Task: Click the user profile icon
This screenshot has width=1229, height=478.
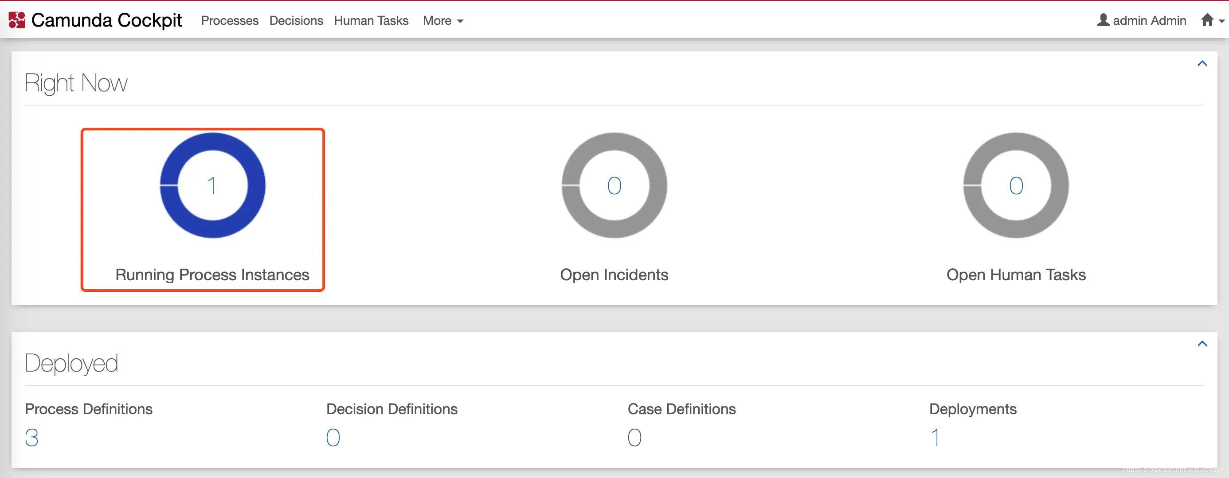Action: (1103, 20)
